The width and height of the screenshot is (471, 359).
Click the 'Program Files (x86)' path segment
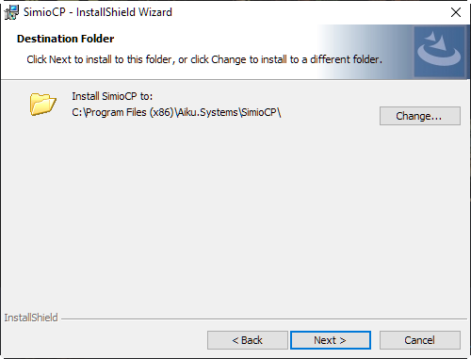130,112
